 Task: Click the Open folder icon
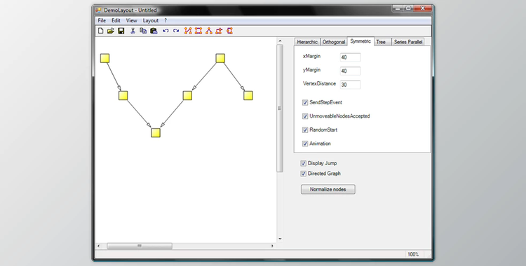[x=110, y=31]
